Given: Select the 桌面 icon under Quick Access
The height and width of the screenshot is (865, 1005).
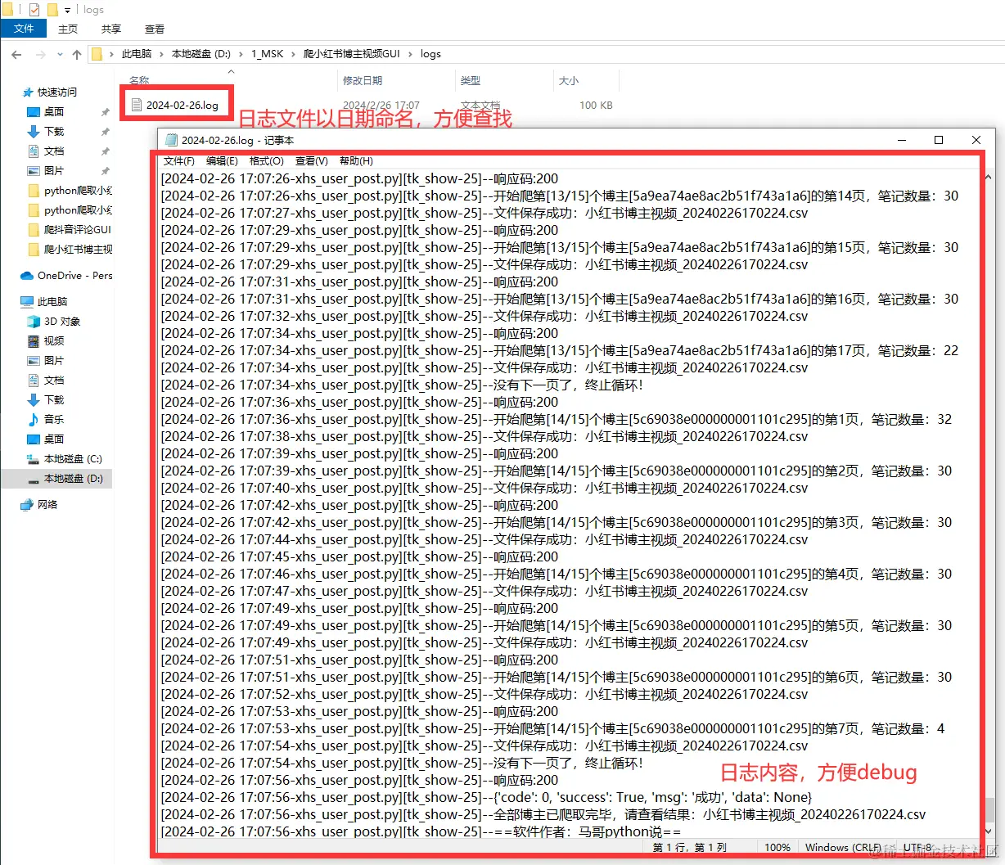Looking at the screenshot, I should pos(34,112).
